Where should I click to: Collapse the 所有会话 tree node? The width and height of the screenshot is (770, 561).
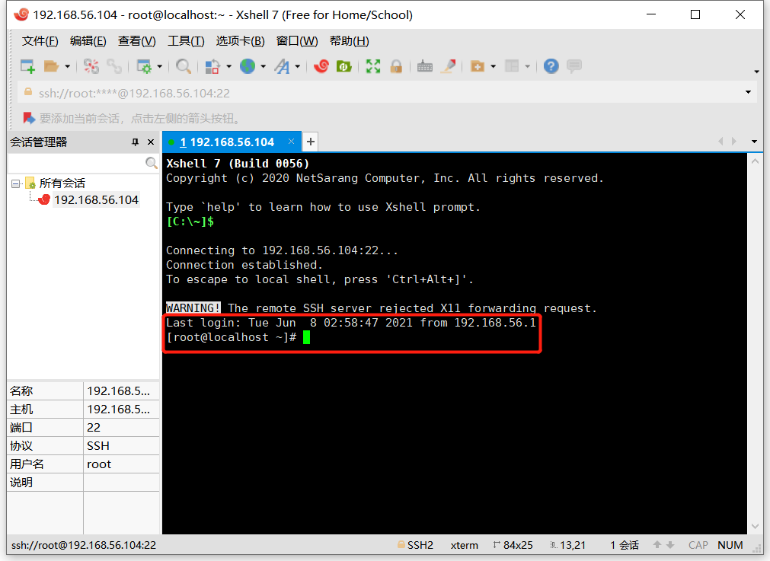coord(16,183)
